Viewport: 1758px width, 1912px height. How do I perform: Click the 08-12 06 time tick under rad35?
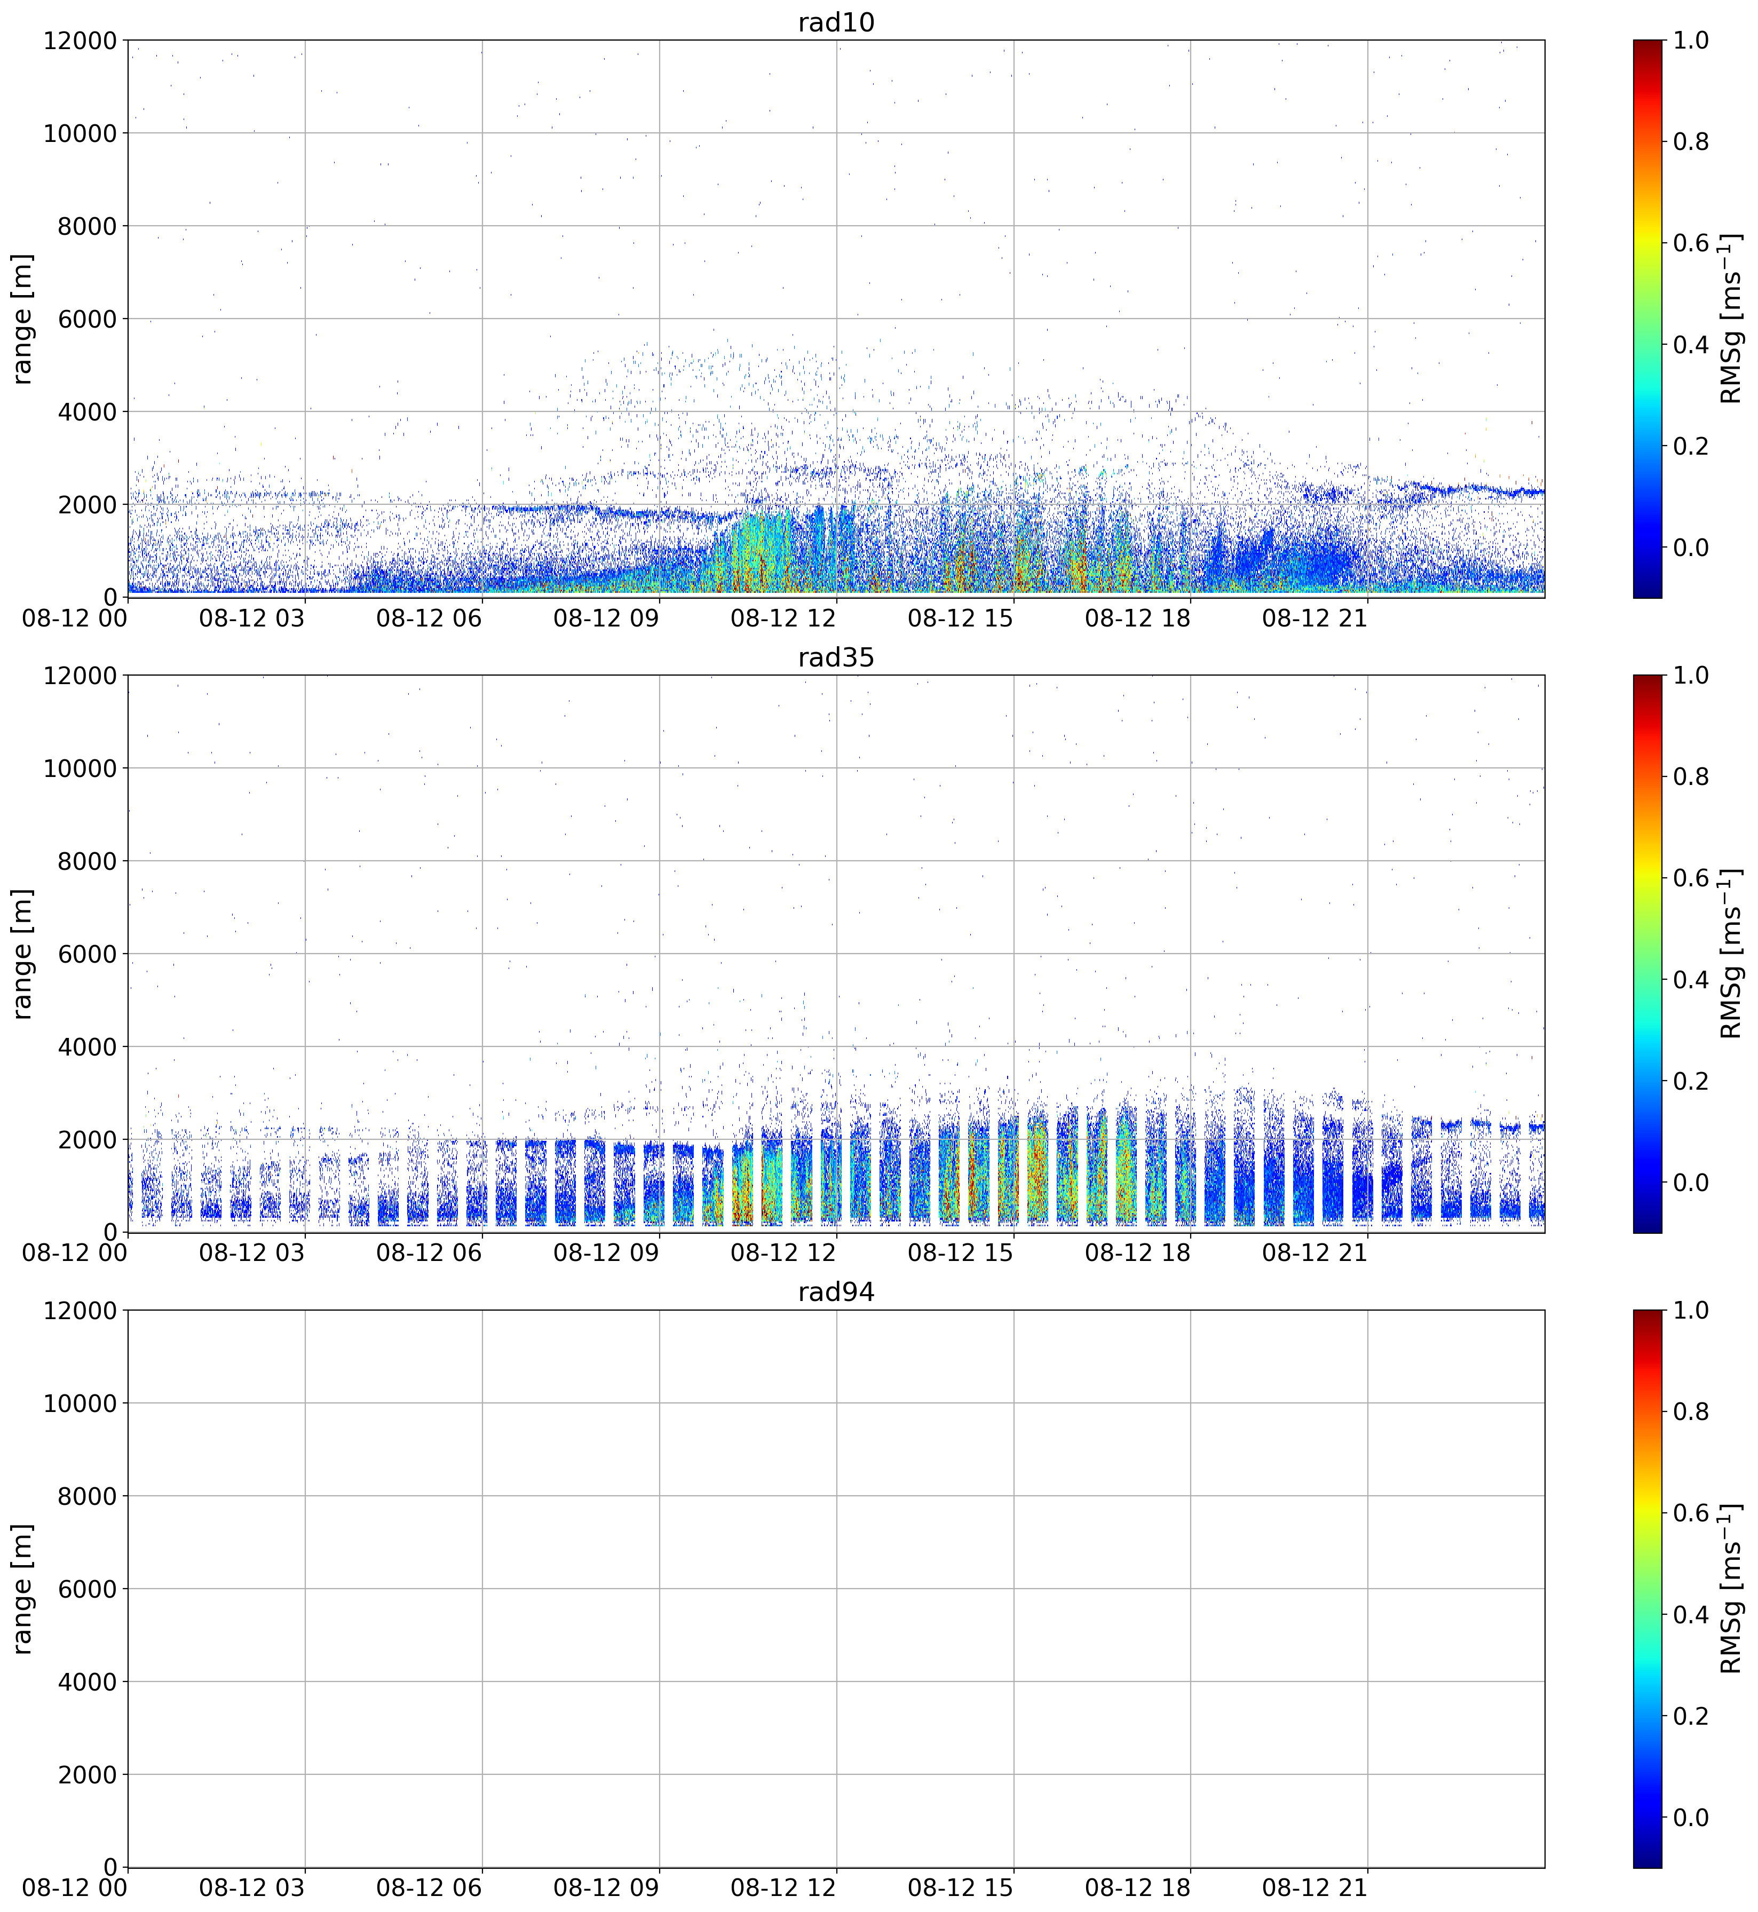click(x=429, y=1253)
